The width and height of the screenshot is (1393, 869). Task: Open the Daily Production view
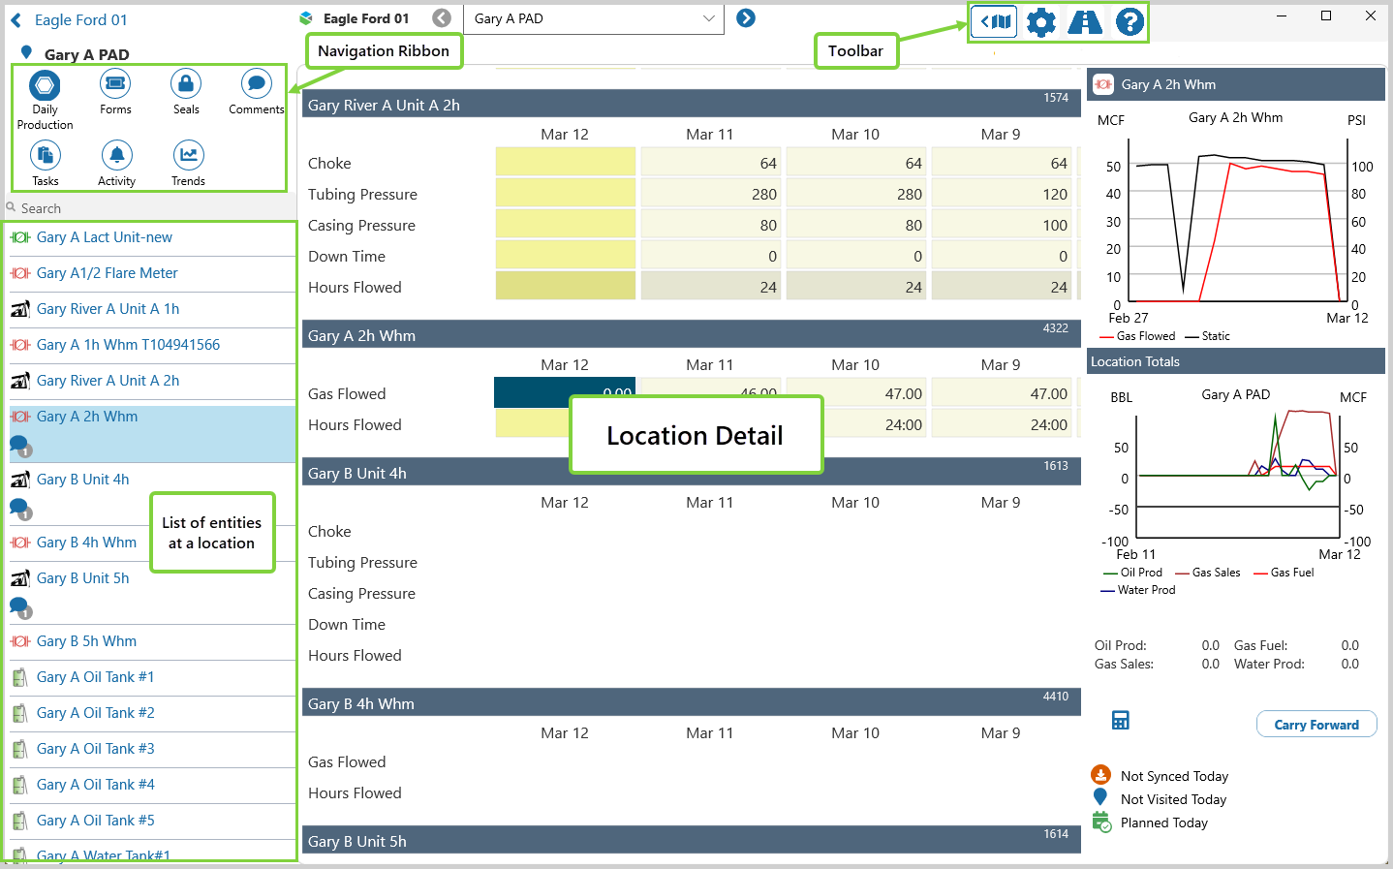(45, 86)
